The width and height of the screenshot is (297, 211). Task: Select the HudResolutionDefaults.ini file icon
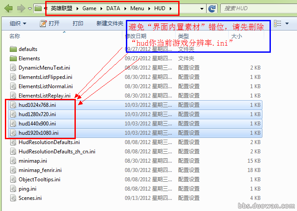coord(13,142)
